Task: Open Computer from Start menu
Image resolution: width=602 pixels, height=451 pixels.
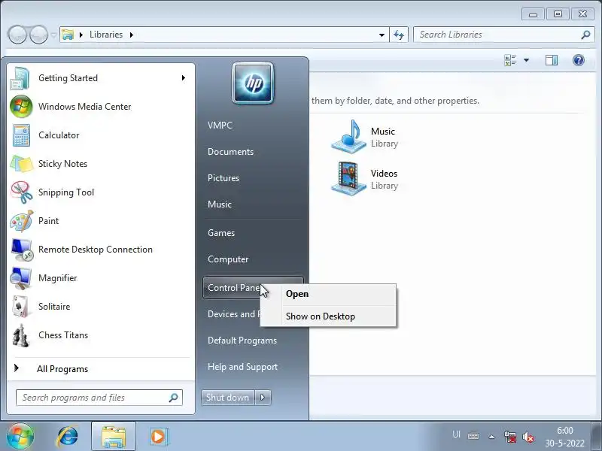Action: (228, 259)
